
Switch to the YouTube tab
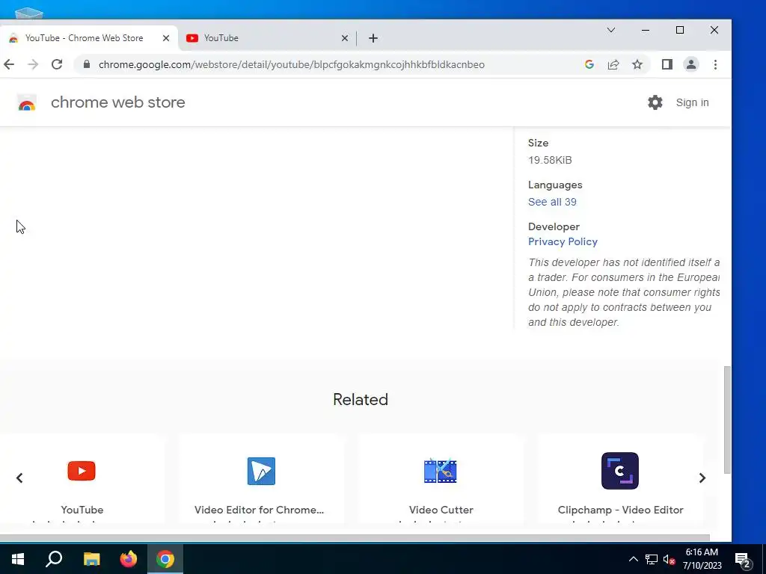[266, 38]
